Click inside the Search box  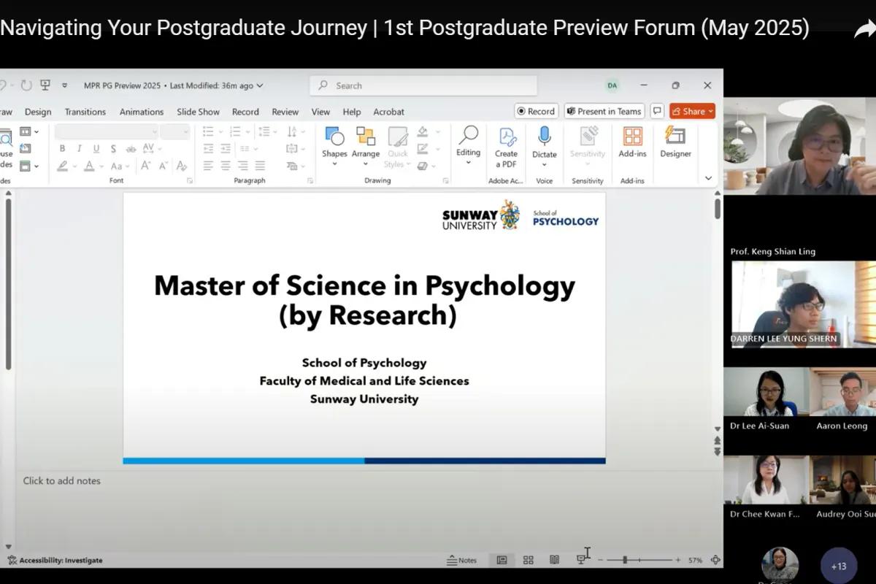[x=423, y=85]
